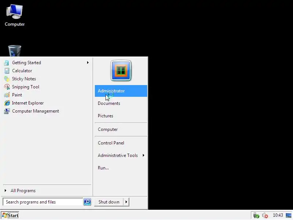Click the search magnifier button

coord(87,202)
